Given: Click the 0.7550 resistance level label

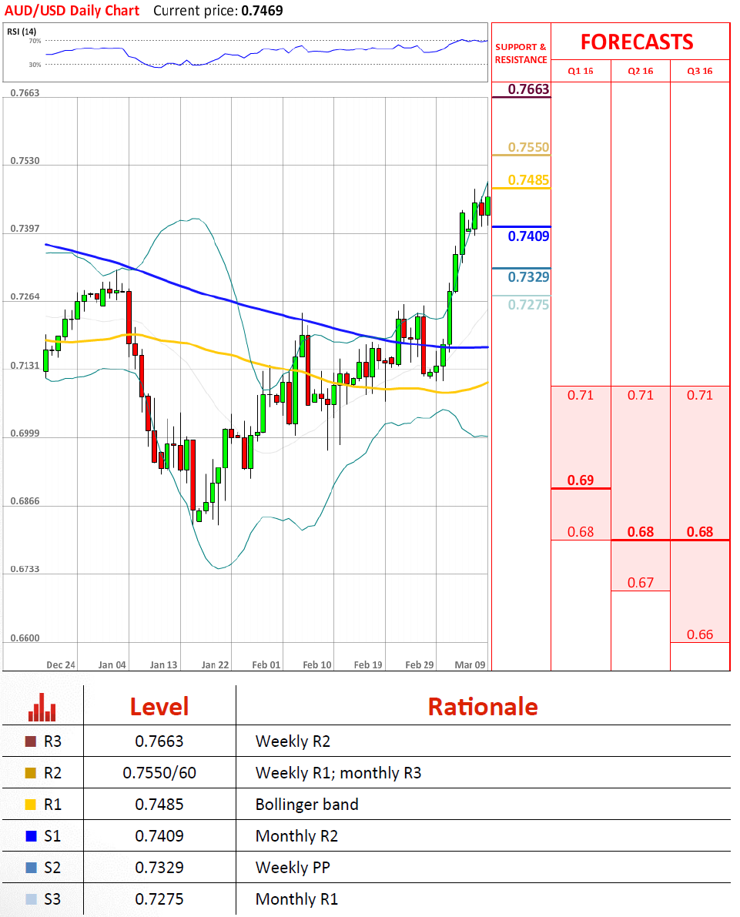Looking at the screenshot, I should pos(528,147).
